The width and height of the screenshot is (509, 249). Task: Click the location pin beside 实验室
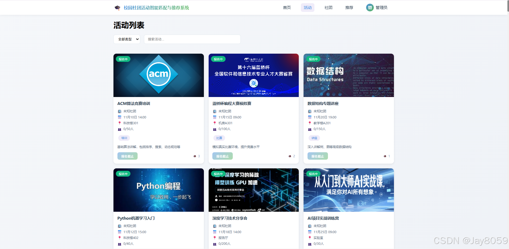coord(310,238)
